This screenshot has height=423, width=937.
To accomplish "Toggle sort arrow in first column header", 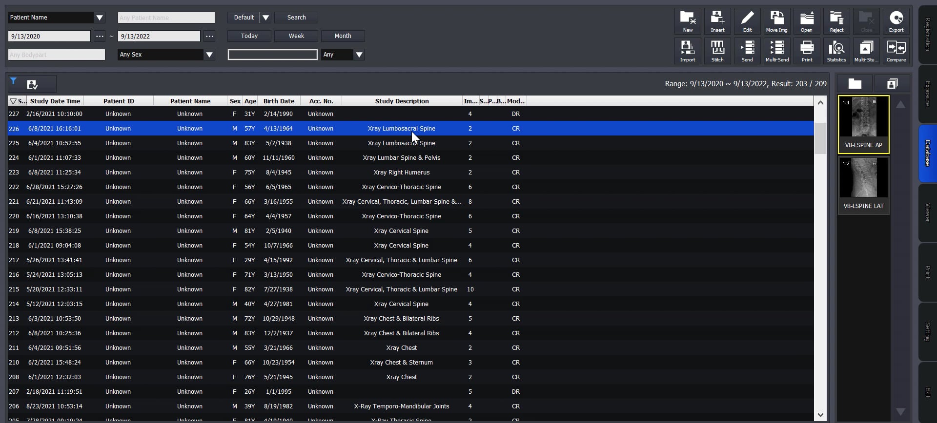I will pyautogui.click(x=13, y=101).
